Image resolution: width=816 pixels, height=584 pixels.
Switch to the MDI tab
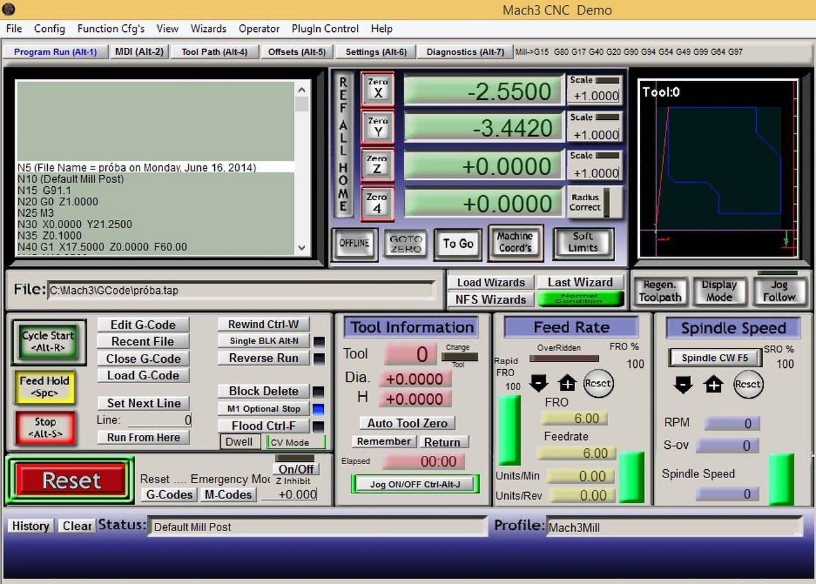tap(140, 52)
